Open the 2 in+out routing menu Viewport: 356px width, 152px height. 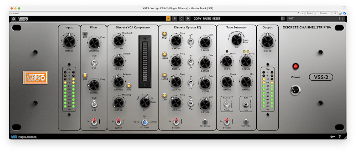pos(323,13)
